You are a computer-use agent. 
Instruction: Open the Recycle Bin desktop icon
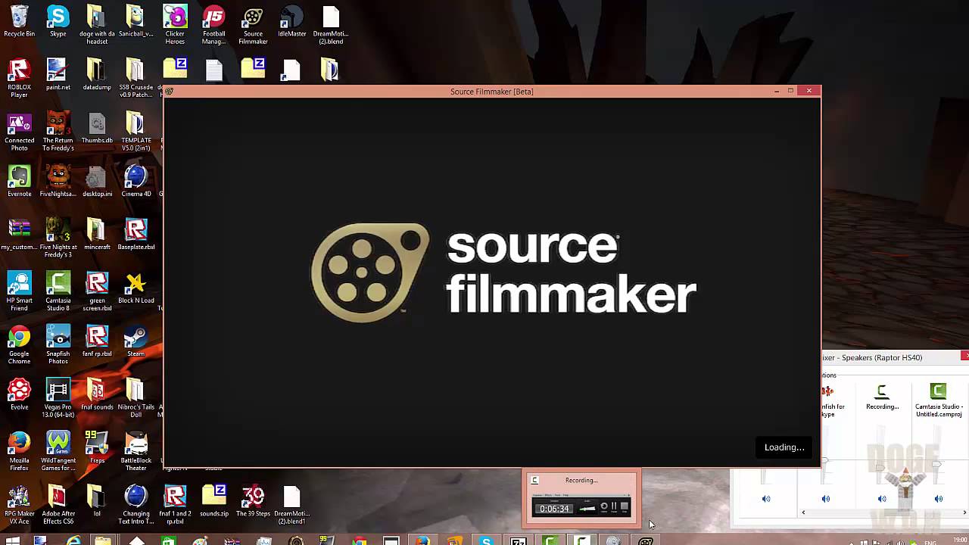coord(19,21)
